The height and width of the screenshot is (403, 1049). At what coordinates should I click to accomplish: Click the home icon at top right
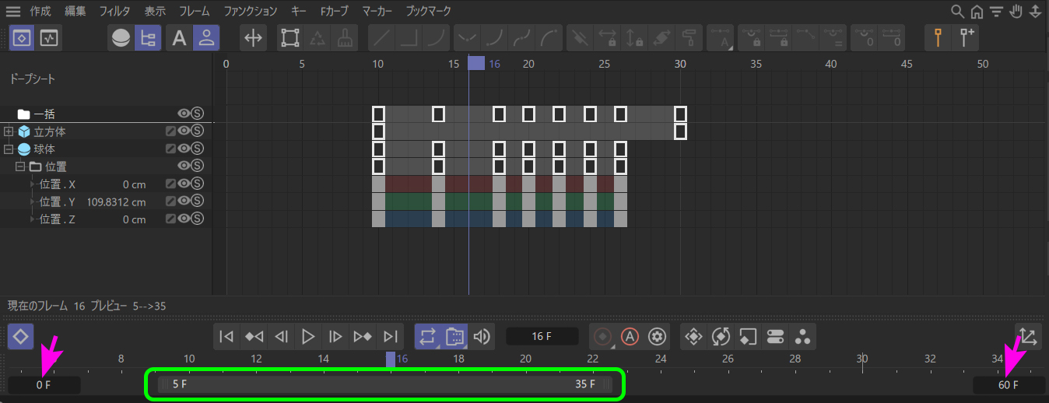coord(977,12)
